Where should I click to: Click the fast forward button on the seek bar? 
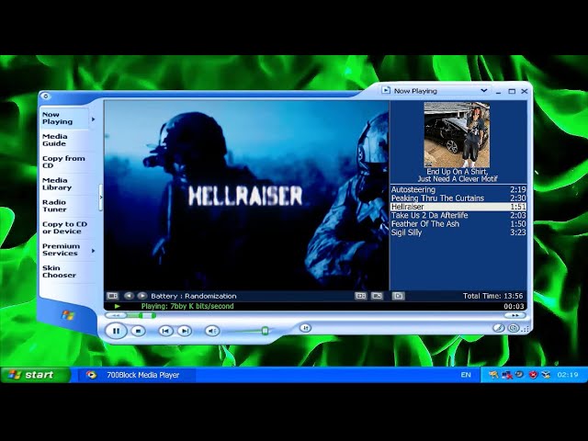pos(515,315)
